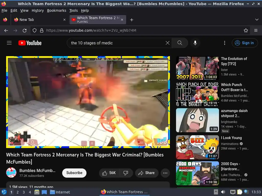
Task: Open a new tab with plus
Action: coord(132,20)
